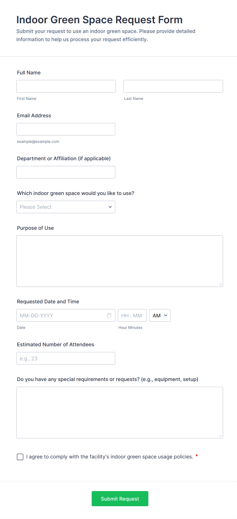237x519 pixels.
Task: Focus the Estimated Number of Attendees field
Action: pyautogui.click(x=65, y=358)
